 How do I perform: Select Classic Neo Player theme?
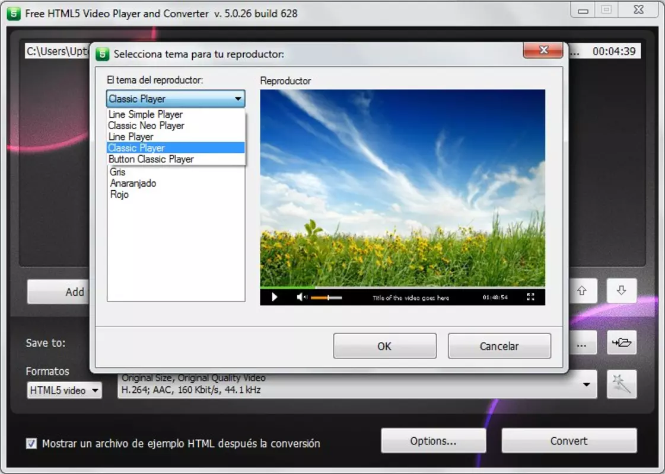[x=176, y=126]
